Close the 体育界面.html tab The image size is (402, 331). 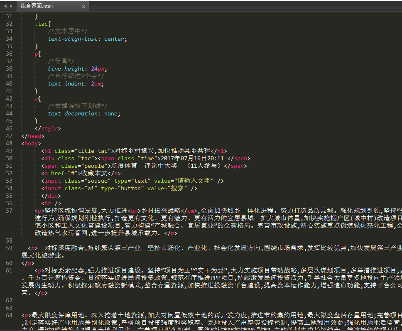coord(83,6)
